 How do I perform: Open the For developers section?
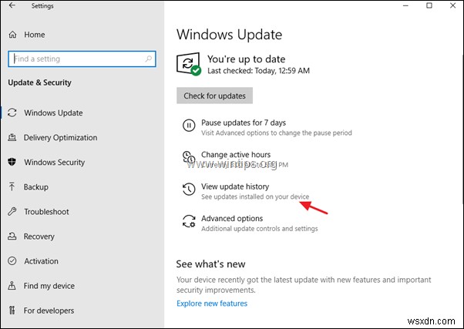point(49,311)
